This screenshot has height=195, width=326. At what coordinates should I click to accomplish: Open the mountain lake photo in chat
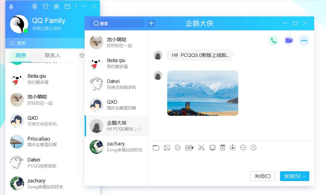(x=202, y=93)
